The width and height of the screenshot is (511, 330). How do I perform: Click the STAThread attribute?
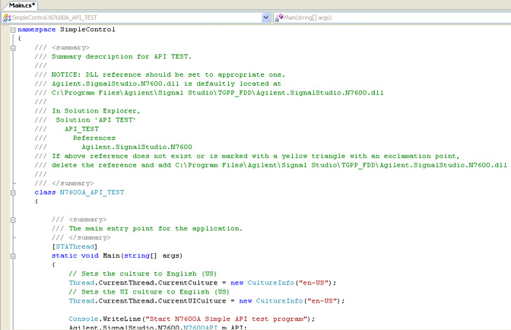point(75,246)
